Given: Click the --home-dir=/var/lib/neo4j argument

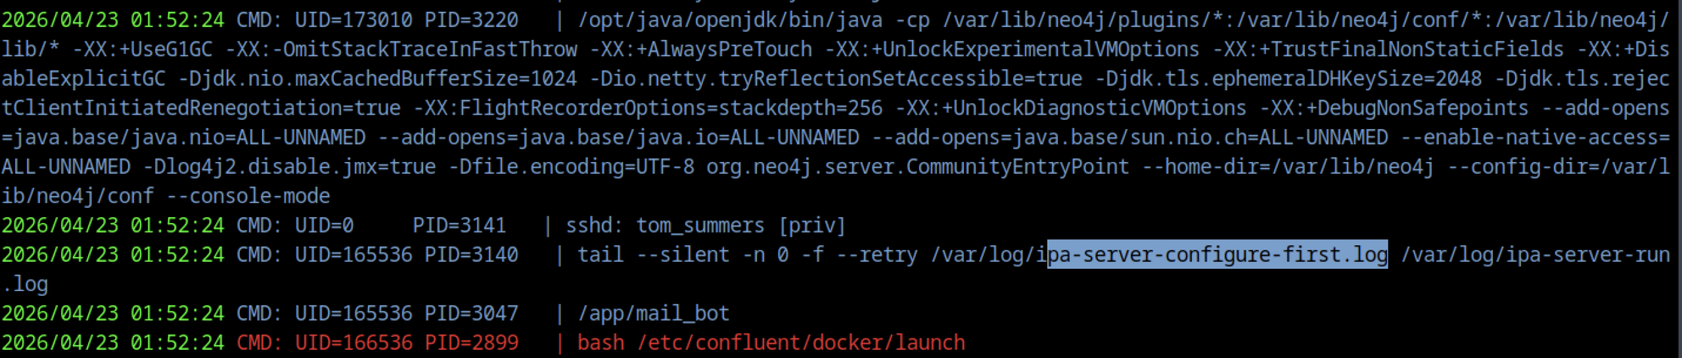Looking at the screenshot, I should click(x=1288, y=167).
